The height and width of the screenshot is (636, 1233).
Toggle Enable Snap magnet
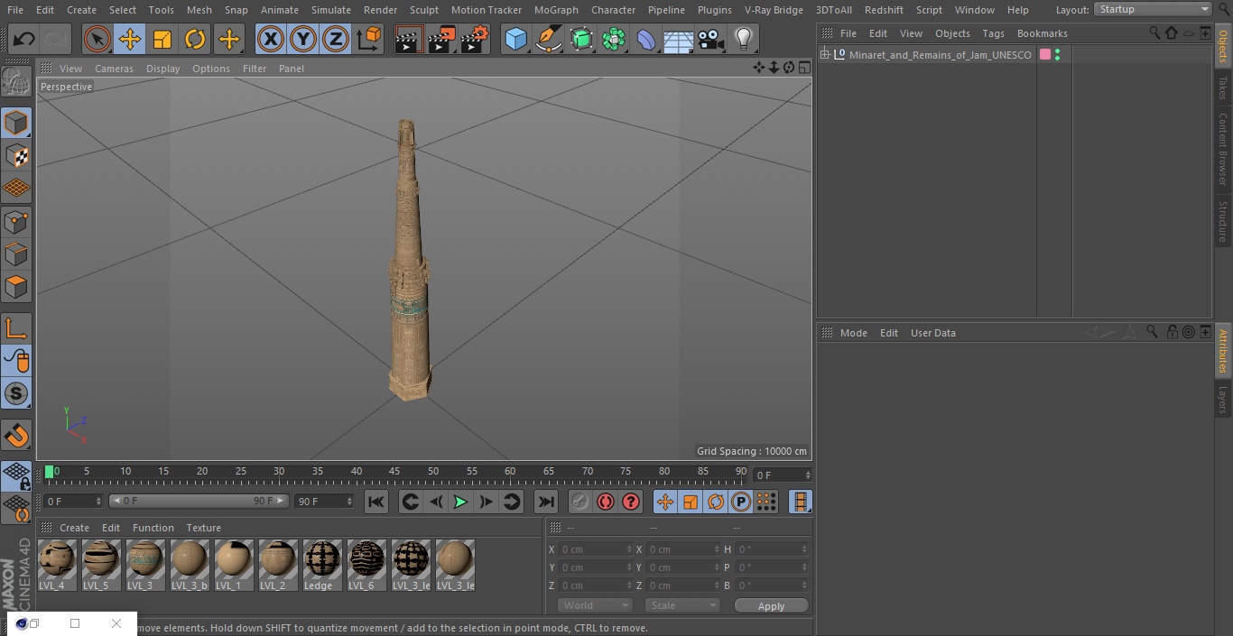[16, 436]
